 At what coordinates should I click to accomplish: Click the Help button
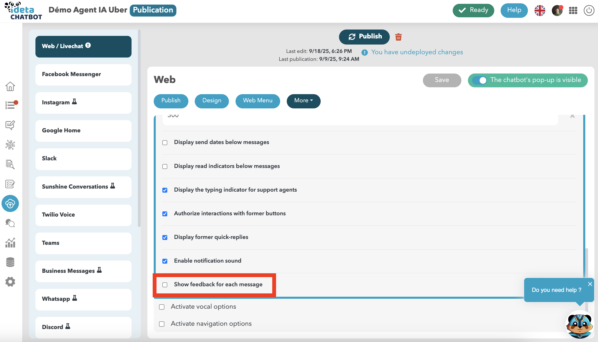pyautogui.click(x=514, y=10)
